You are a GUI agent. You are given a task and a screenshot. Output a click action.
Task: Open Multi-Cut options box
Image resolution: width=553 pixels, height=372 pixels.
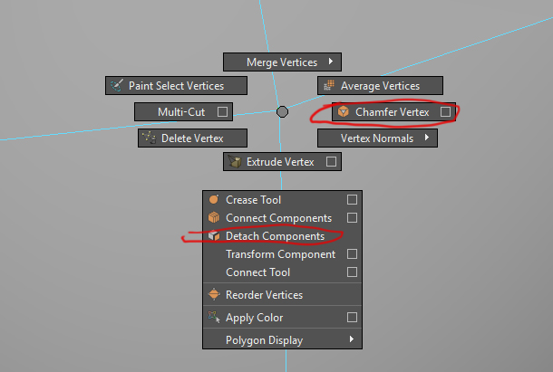220,112
